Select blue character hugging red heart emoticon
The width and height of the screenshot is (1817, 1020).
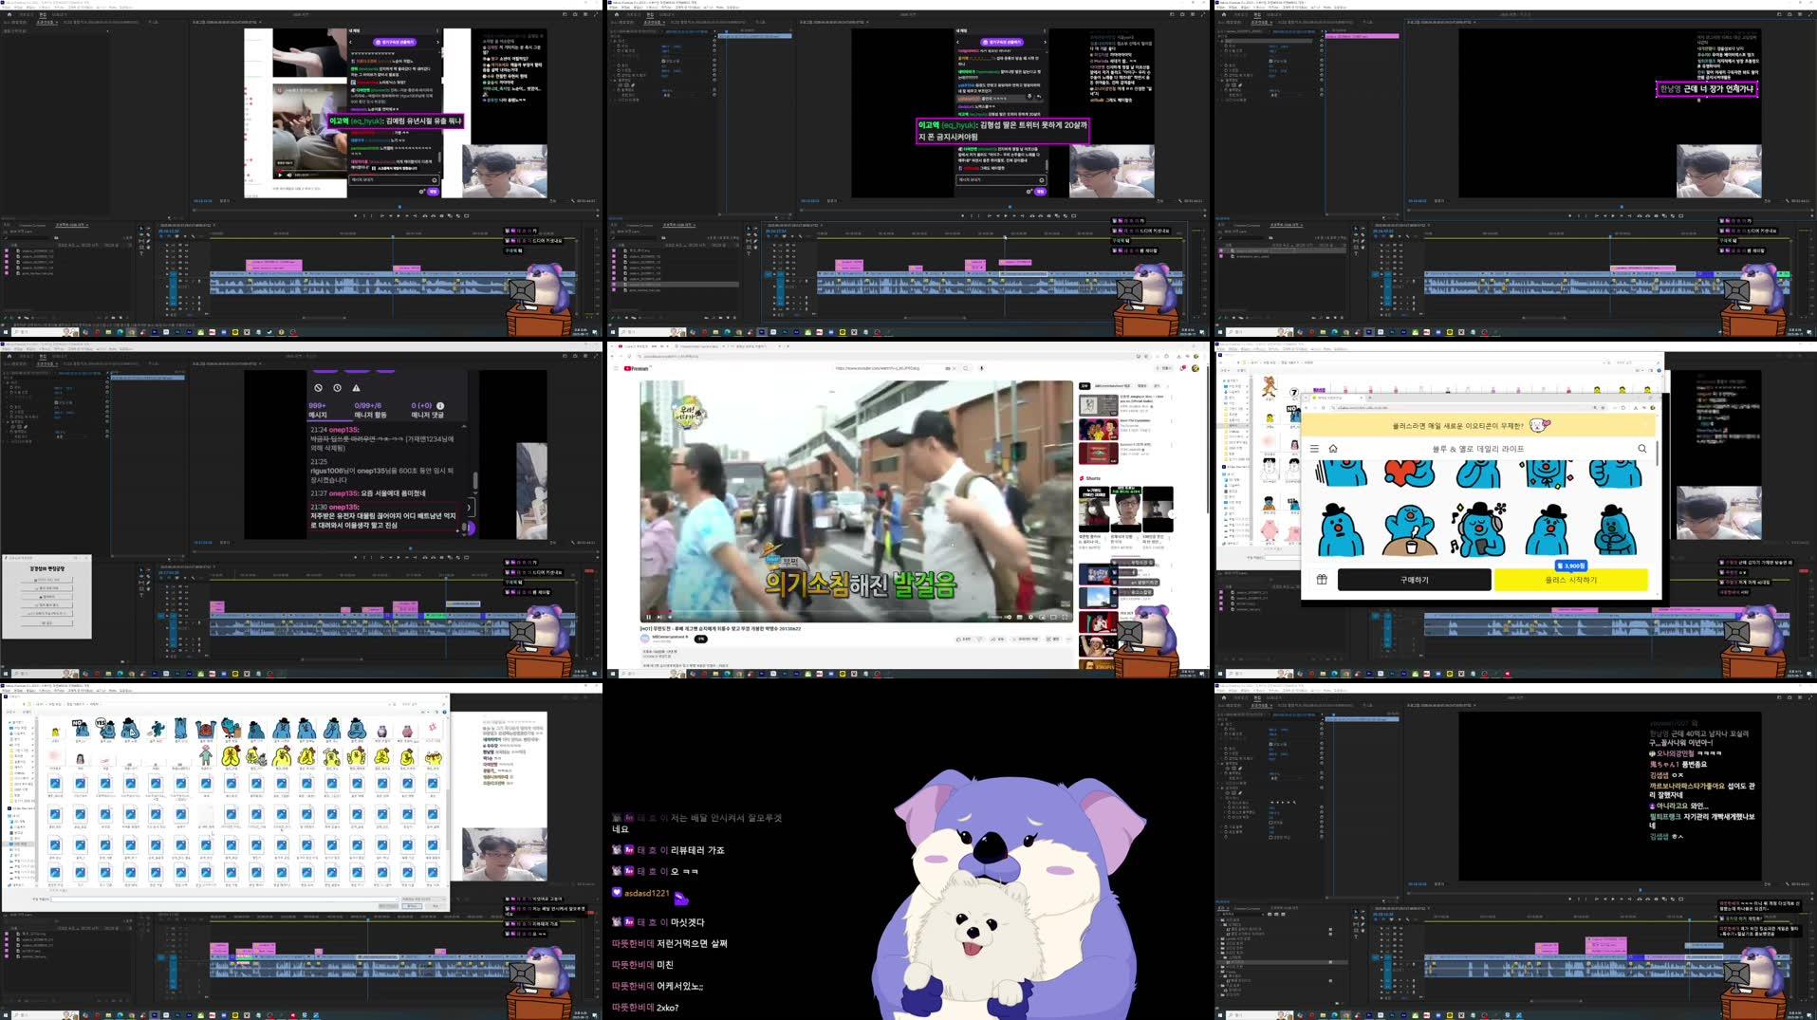coord(1409,472)
